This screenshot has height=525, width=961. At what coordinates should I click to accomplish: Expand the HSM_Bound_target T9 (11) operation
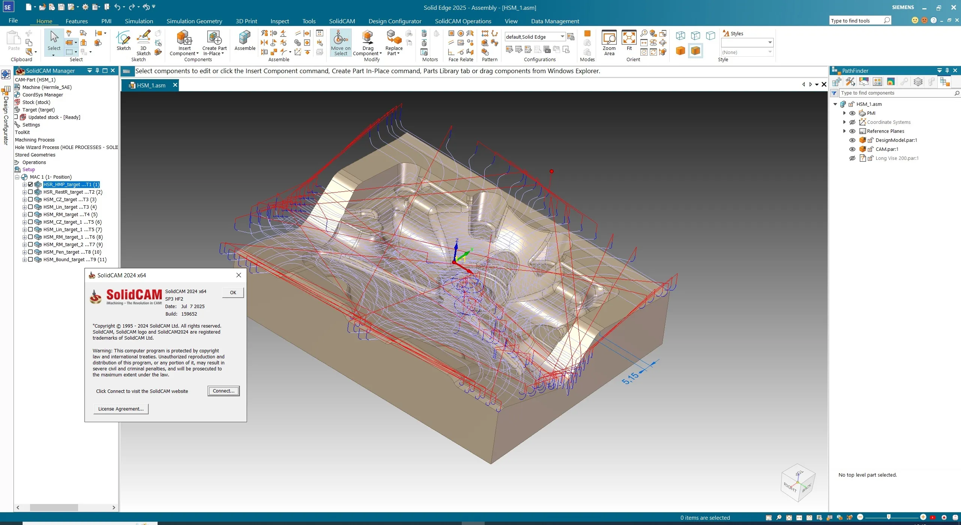click(24, 260)
